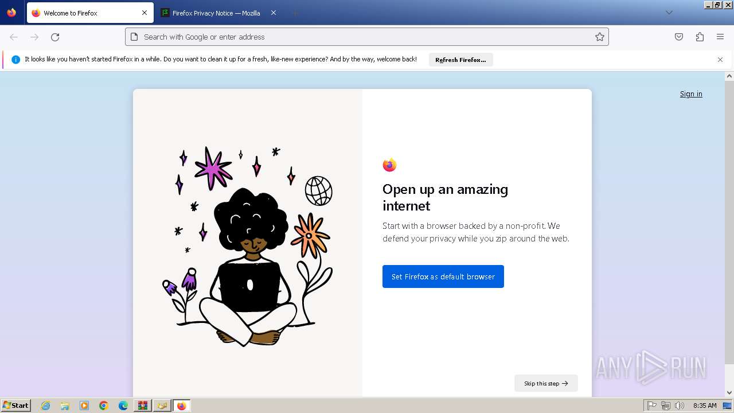Open the Windows Start menu
Viewport: 734px width, 413px height.
[x=16, y=406]
